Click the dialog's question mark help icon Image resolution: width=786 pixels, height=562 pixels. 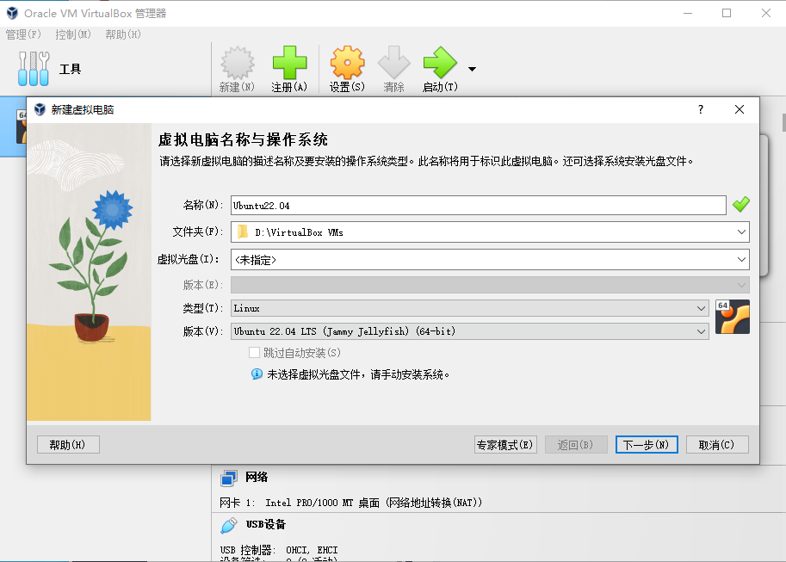pos(701,109)
